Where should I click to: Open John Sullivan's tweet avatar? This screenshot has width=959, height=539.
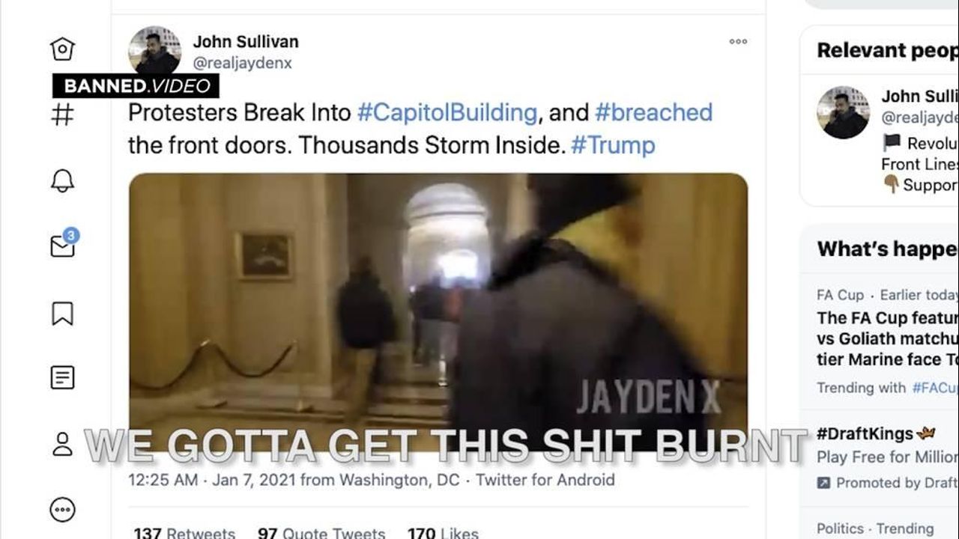[x=154, y=52]
